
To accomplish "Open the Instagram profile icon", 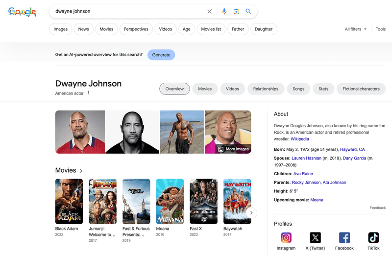I will click(x=286, y=237).
